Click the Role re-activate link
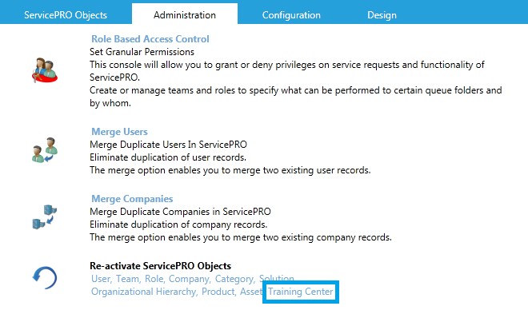Image resolution: width=528 pixels, height=310 pixels. coord(154,279)
